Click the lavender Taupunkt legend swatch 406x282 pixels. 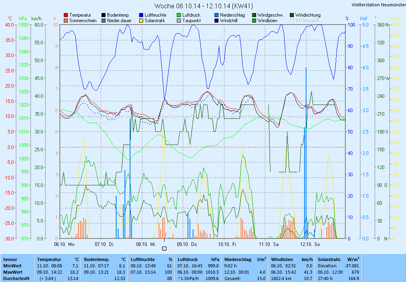[179, 21]
